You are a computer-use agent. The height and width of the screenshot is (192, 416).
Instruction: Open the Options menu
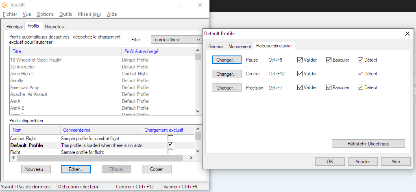(45, 14)
